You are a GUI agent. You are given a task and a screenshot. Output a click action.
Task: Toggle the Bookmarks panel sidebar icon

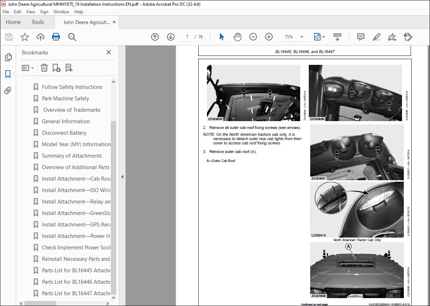(x=8, y=74)
